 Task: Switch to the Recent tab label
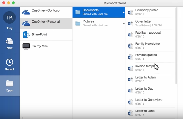(9, 69)
